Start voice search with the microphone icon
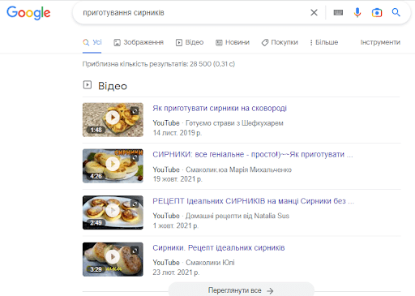 (357, 12)
